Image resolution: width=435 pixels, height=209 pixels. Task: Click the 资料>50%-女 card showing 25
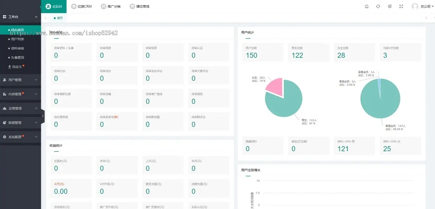coord(400,146)
